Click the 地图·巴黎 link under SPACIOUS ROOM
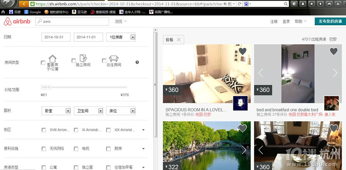Screen dimensions: 346x170 point(203,115)
